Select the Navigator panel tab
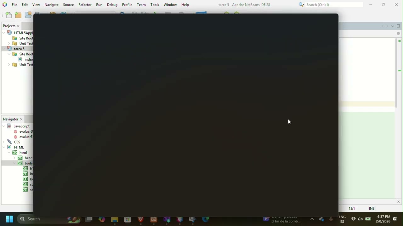 [11, 119]
